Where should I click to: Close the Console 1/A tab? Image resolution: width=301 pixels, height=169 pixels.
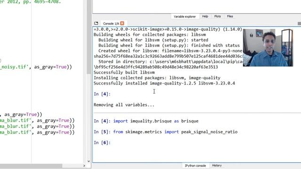pyautogui.click(x=122, y=23)
